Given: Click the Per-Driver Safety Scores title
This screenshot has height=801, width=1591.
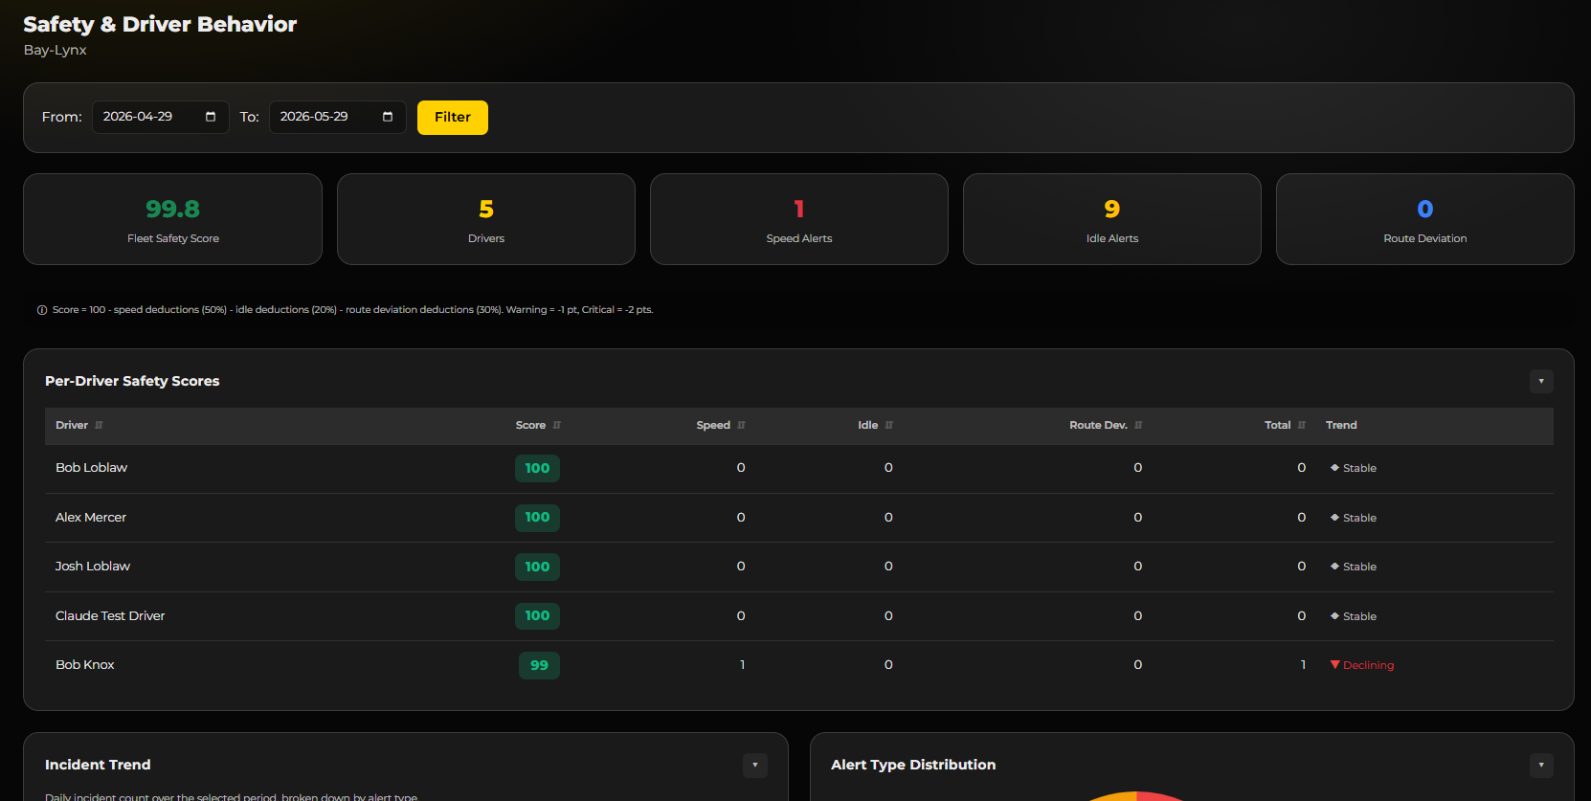Looking at the screenshot, I should tap(132, 381).
